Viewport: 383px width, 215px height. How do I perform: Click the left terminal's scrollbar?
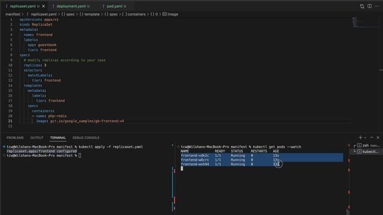(174, 179)
